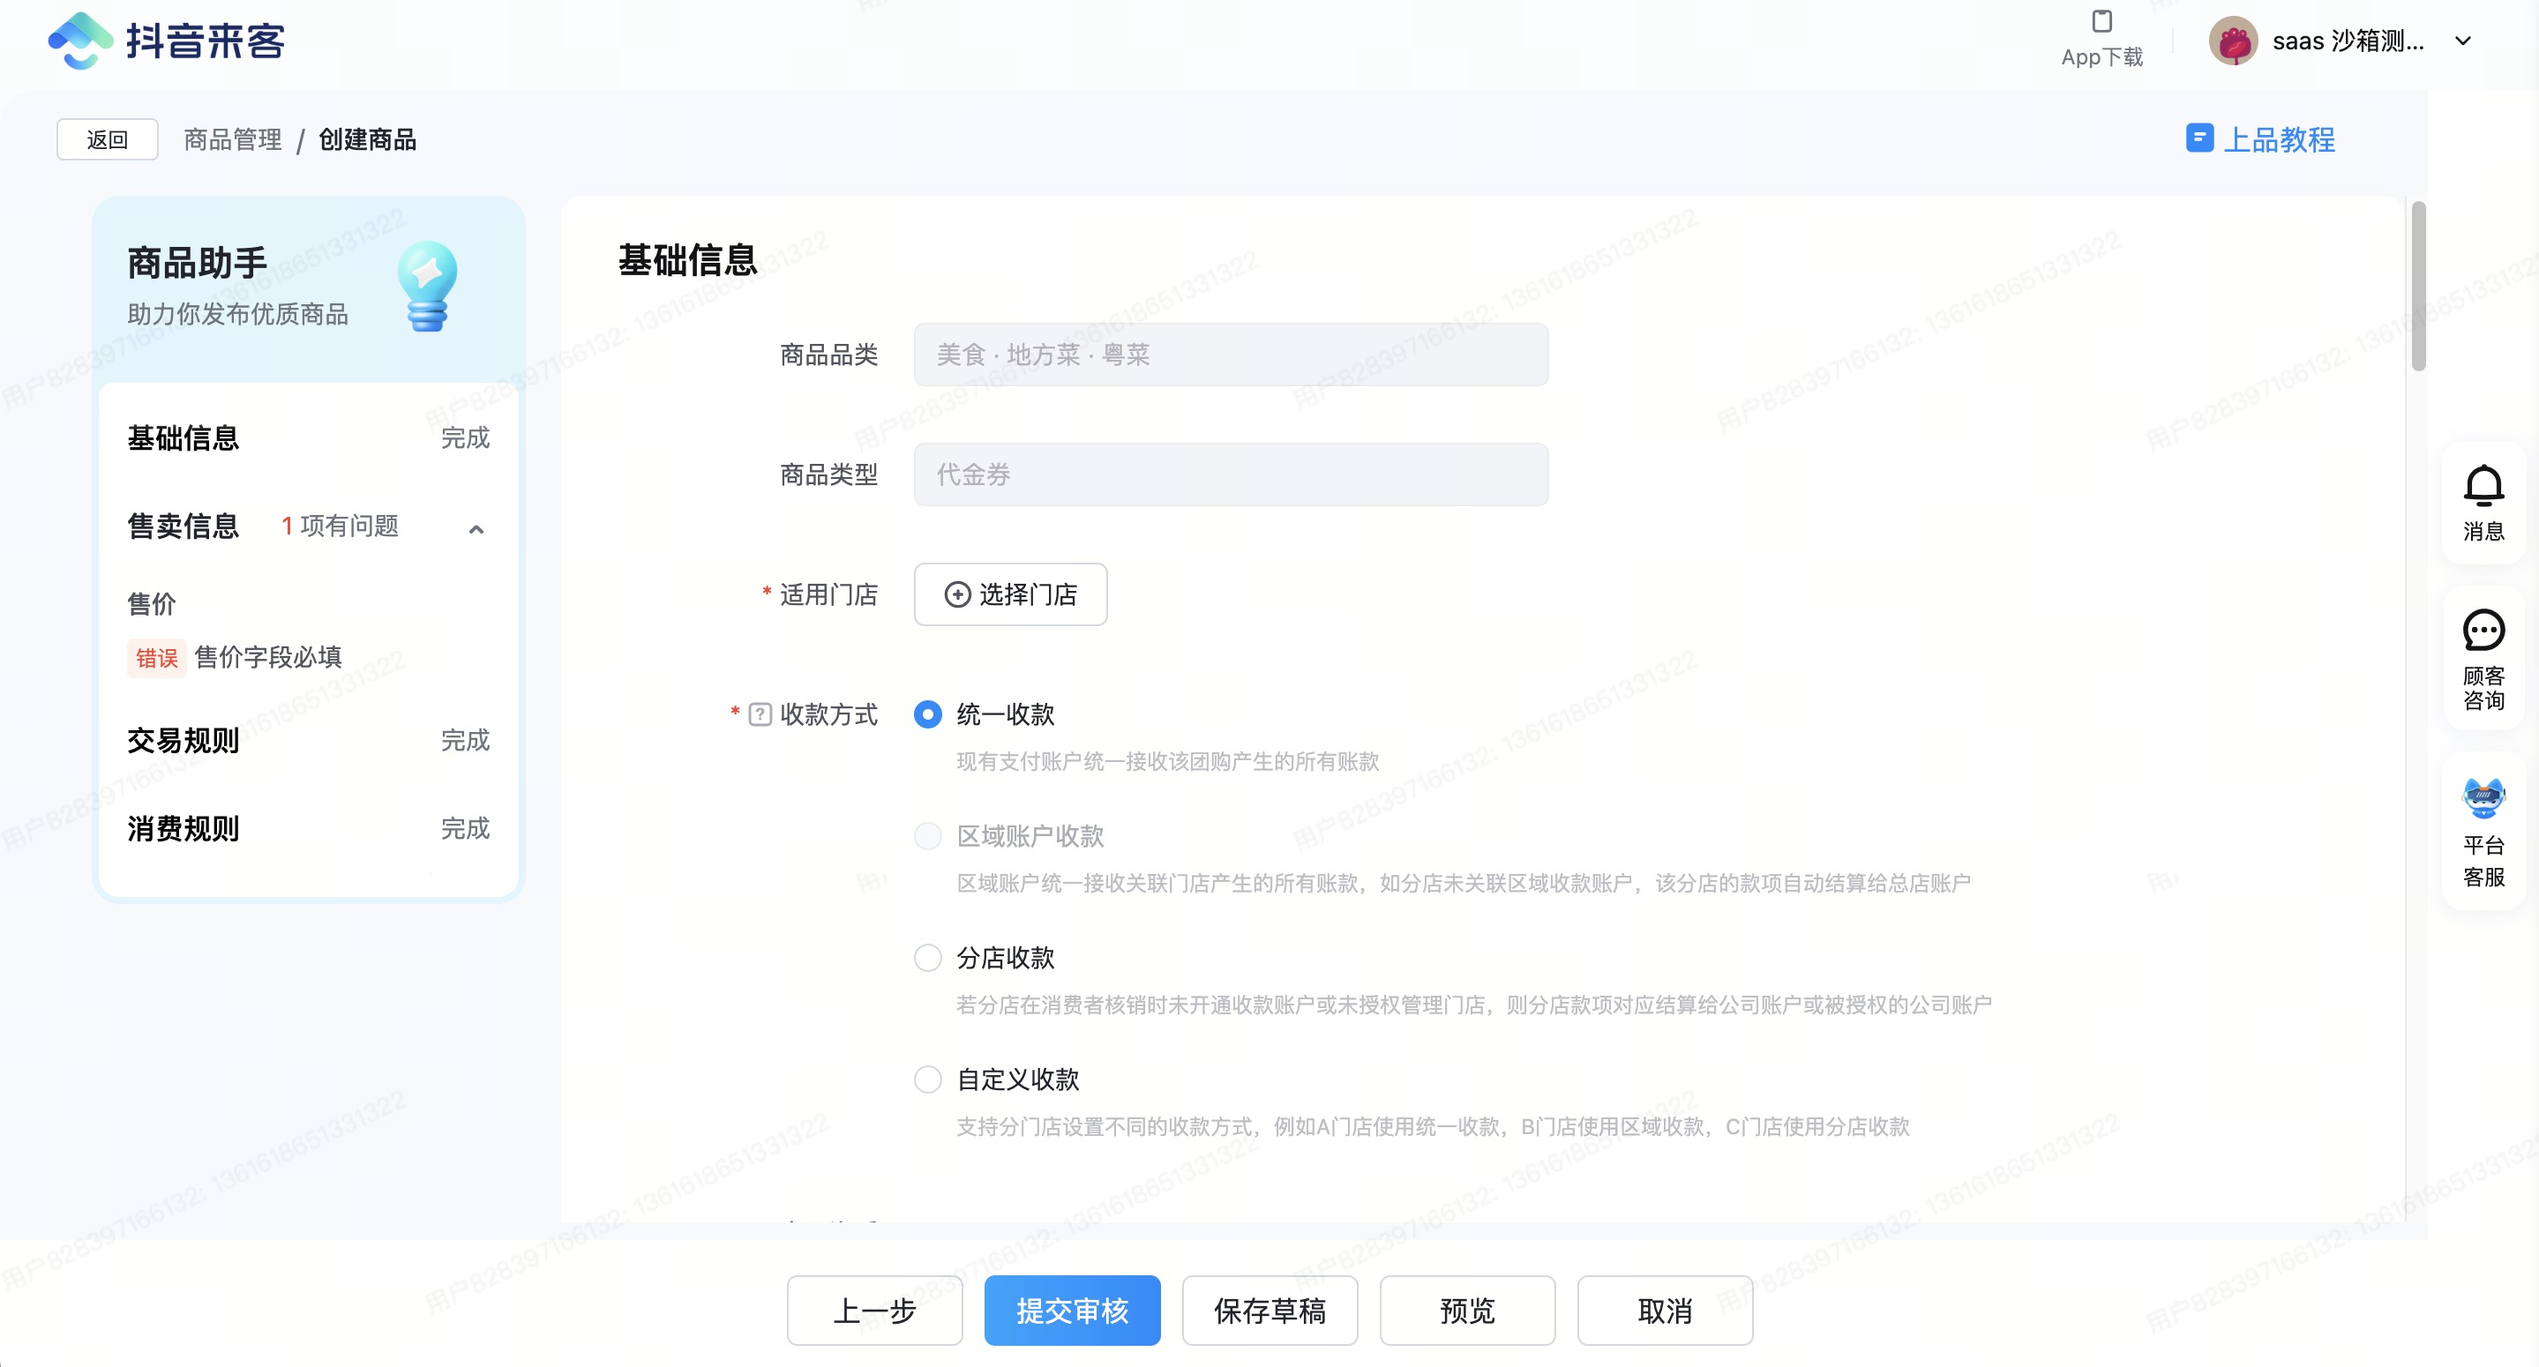
Task: Click the App下载 phone icon
Action: coord(2101,22)
